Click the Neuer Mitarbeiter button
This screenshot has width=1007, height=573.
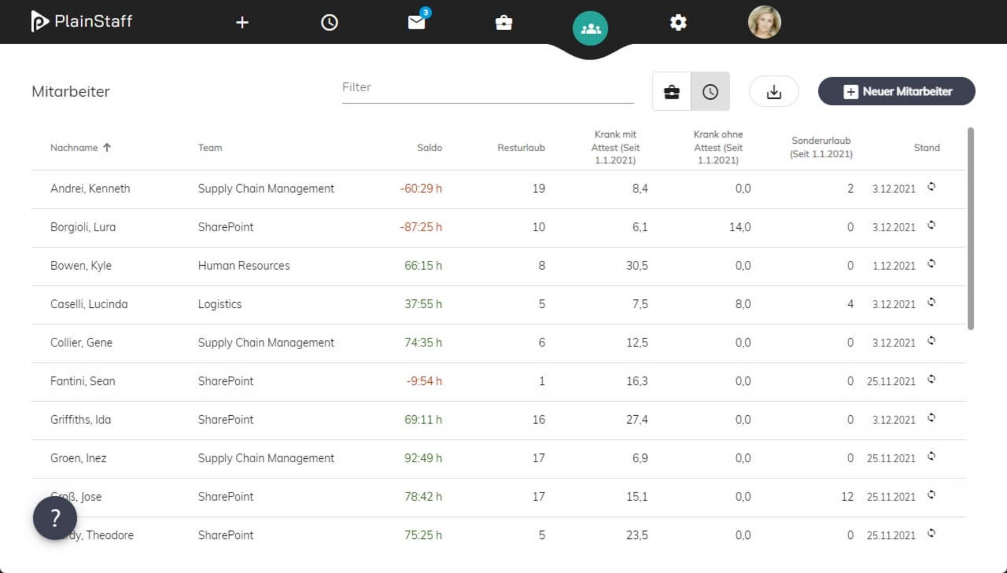896,91
